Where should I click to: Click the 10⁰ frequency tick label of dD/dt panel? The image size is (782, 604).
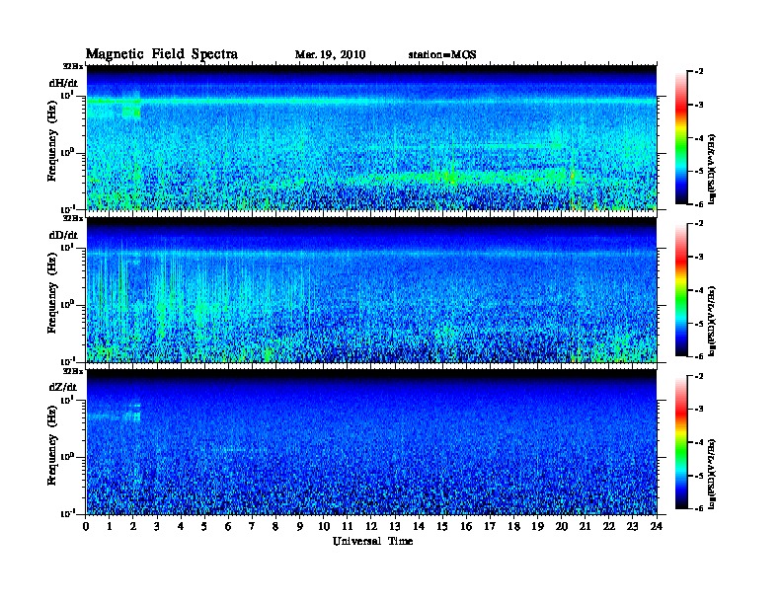[67, 305]
